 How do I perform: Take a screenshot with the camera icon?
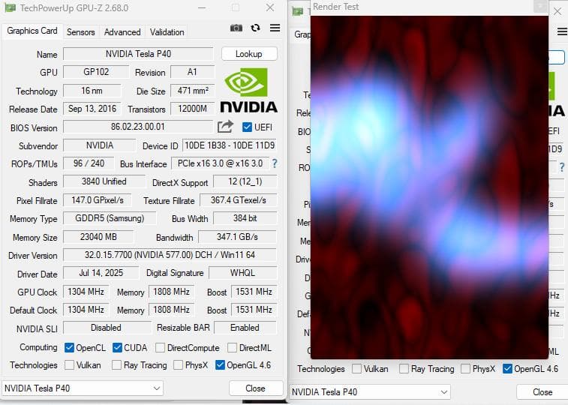236,28
